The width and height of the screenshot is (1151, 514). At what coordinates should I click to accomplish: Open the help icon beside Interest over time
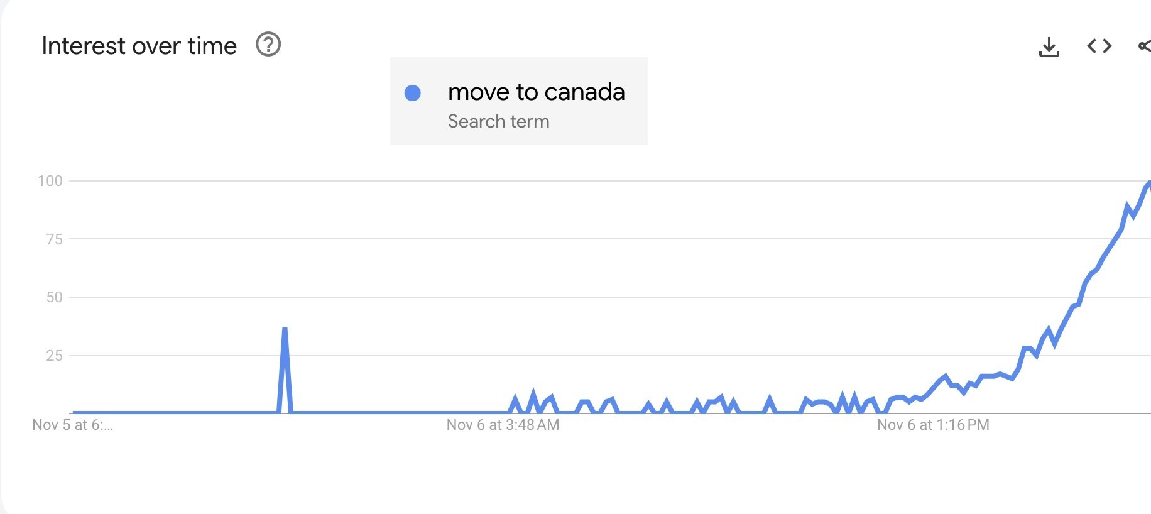pos(268,45)
